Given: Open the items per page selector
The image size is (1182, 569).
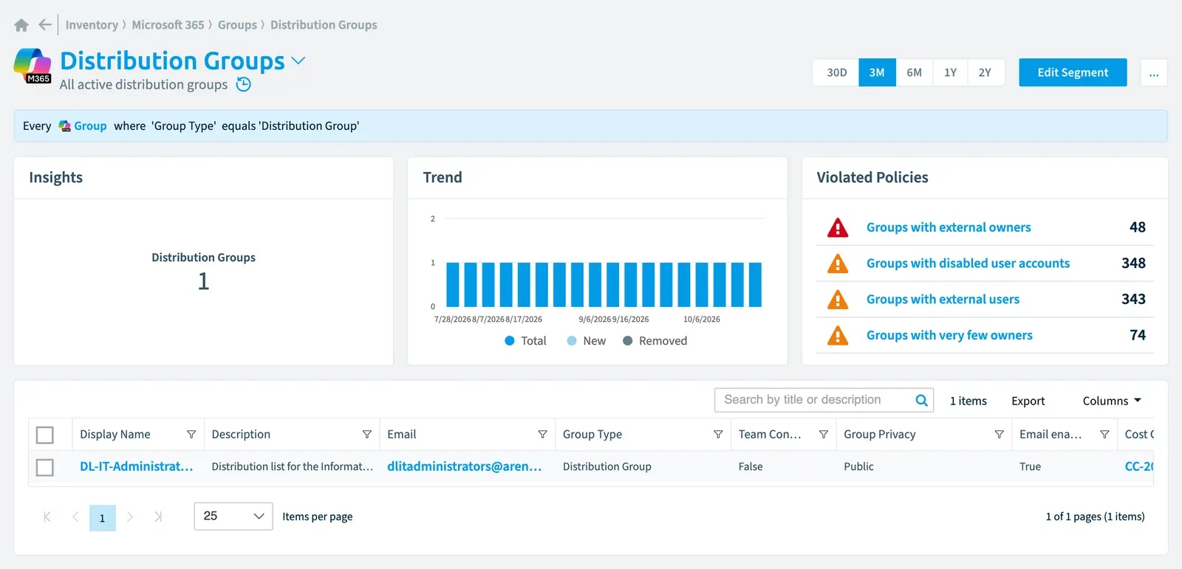Looking at the screenshot, I should pyautogui.click(x=233, y=517).
